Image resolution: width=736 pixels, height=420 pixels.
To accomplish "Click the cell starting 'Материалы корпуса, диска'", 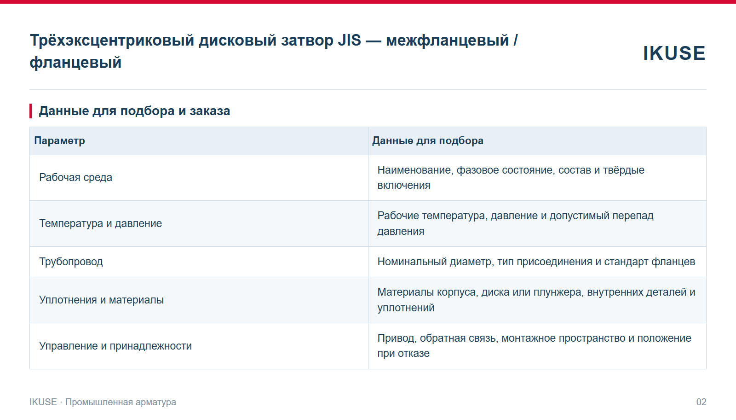I will [x=537, y=300].
